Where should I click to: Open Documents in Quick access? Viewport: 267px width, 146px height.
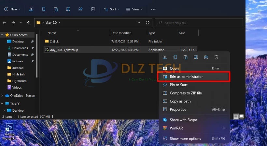20,55
